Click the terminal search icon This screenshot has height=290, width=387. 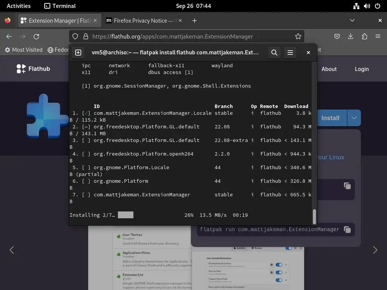(274, 52)
